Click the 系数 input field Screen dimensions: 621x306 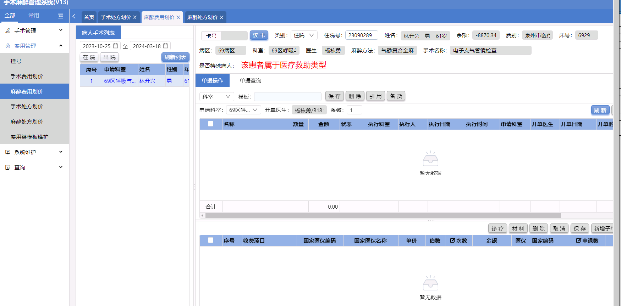(x=355, y=110)
